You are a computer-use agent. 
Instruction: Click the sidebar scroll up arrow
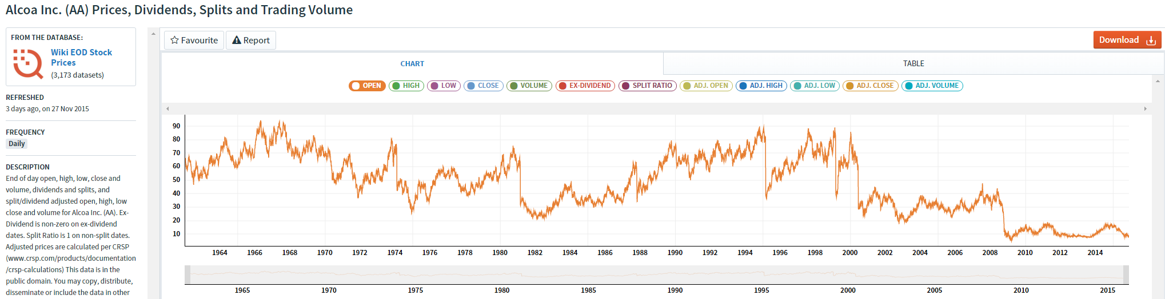[x=153, y=34]
